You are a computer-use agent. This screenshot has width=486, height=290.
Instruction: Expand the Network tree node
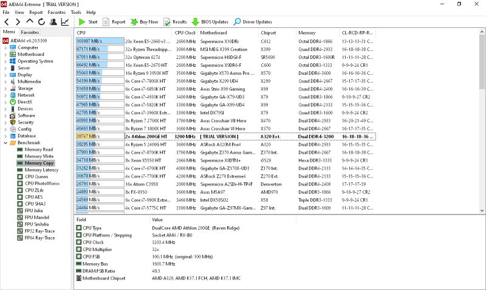[x=5, y=95]
